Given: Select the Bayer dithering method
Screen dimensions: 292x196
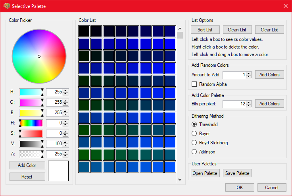Looking at the screenshot, I should 194,134.
